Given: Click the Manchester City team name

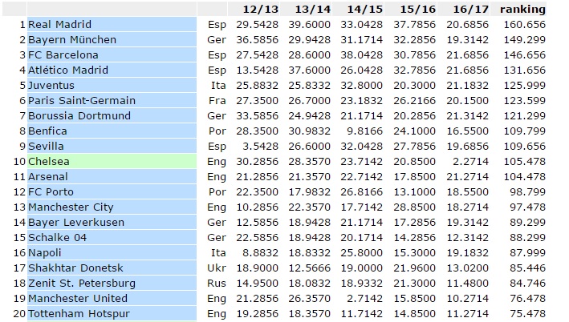Looking at the screenshot, I should click(x=71, y=207).
